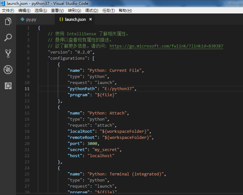Screen dimensions: 243x195
Task: Click line number 1 in the gutter
Action: [x=28, y=28]
